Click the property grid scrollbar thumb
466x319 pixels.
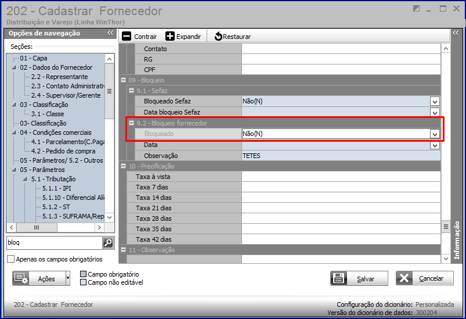(x=446, y=227)
